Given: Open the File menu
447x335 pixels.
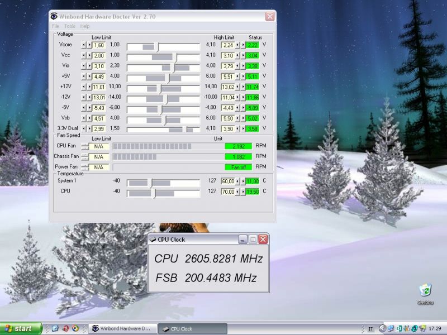Looking at the screenshot, I should pos(55,26).
